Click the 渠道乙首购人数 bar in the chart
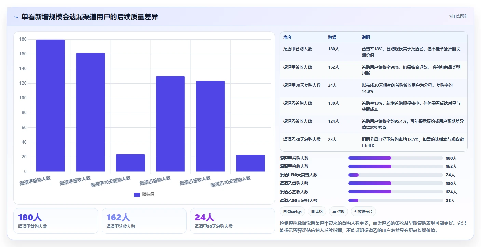 click(x=170, y=124)
